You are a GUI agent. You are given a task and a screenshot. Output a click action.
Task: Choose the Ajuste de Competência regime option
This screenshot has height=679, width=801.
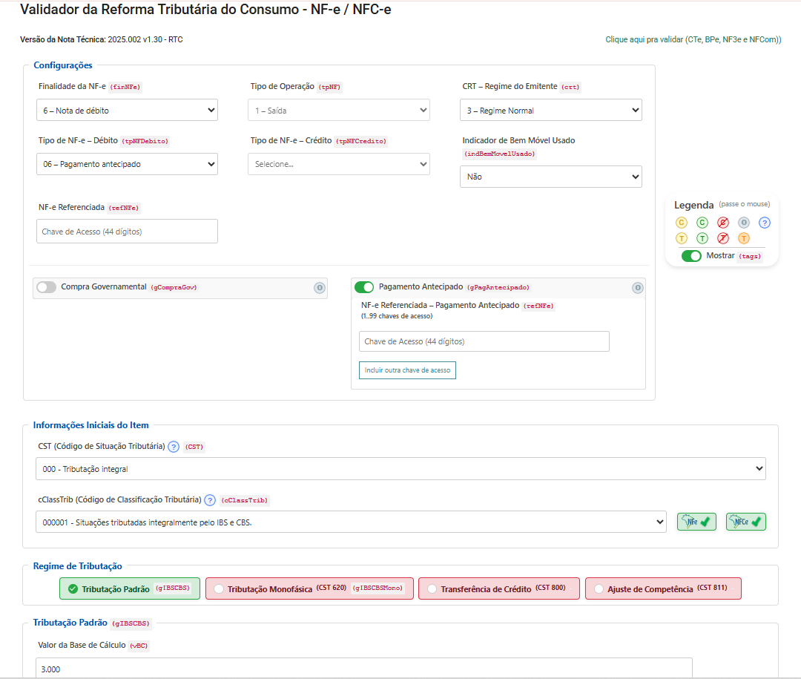(x=663, y=589)
